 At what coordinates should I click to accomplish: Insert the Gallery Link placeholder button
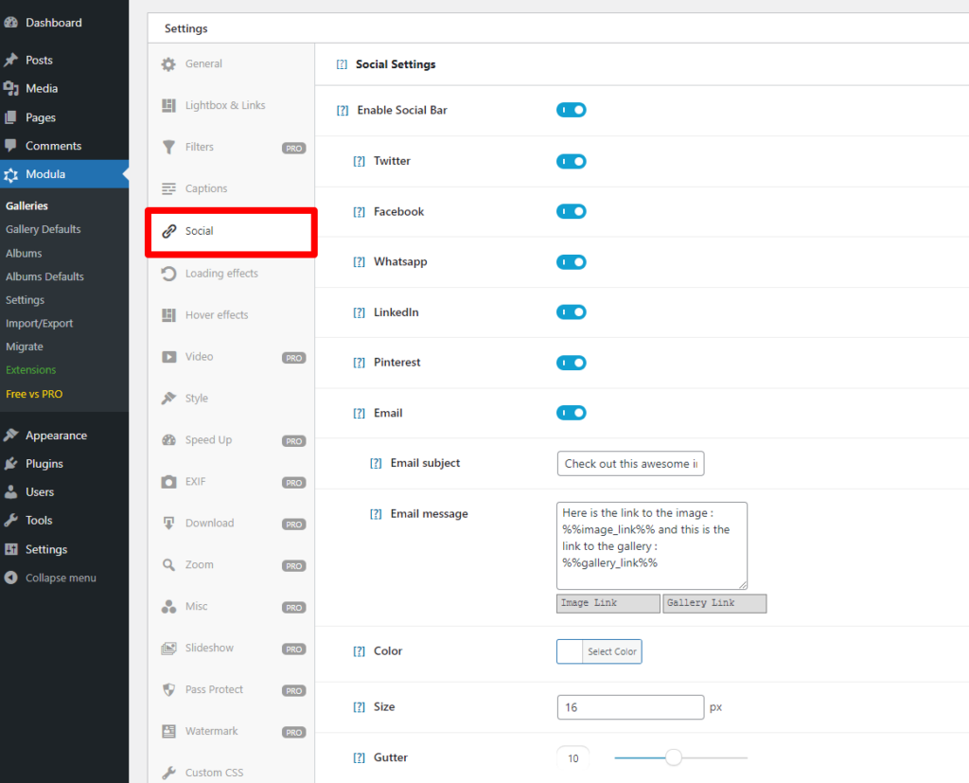click(714, 603)
